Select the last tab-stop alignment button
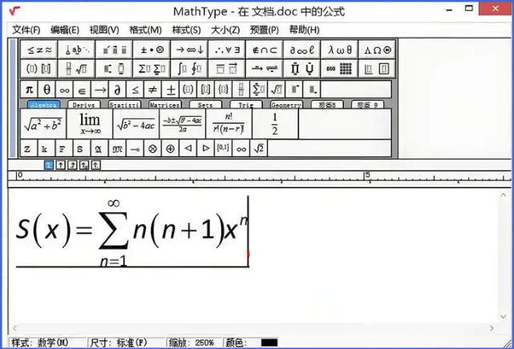This screenshot has width=514, height=349. click(x=95, y=165)
